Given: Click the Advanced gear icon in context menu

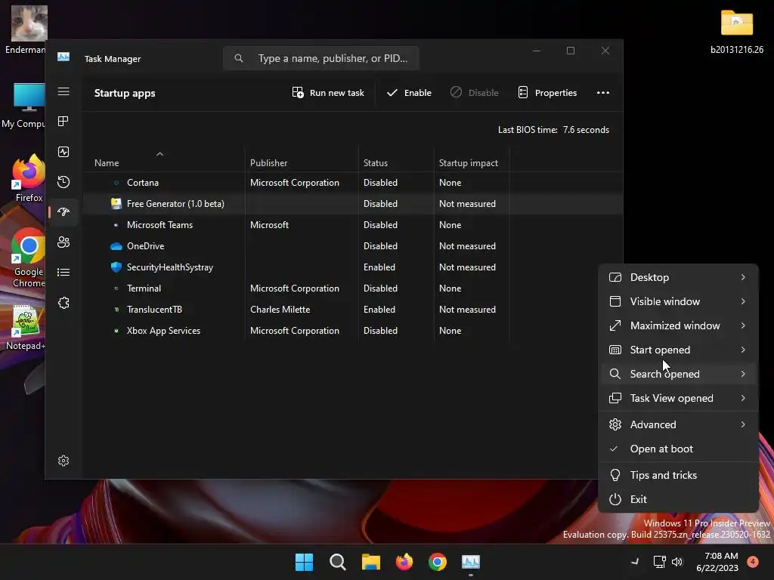Looking at the screenshot, I should (x=615, y=424).
